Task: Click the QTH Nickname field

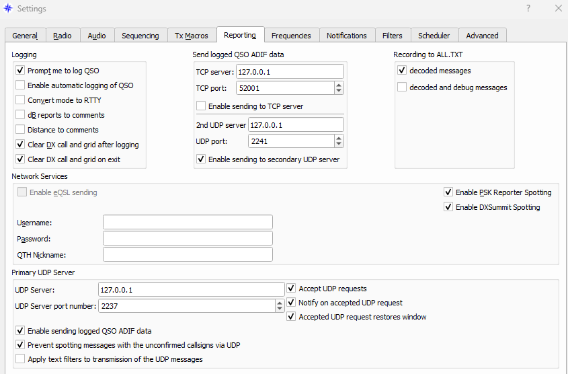Action: [188, 254]
